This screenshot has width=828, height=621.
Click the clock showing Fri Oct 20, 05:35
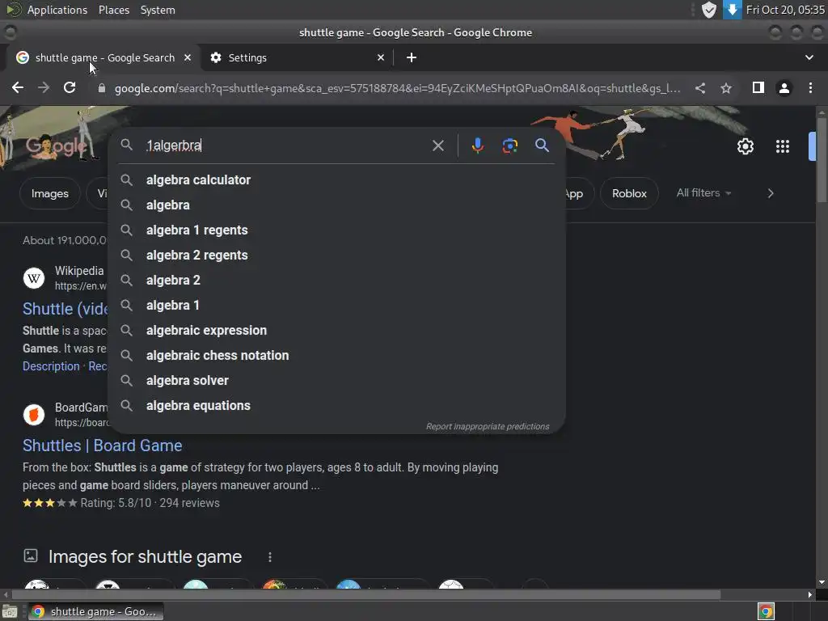tap(785, 10)
